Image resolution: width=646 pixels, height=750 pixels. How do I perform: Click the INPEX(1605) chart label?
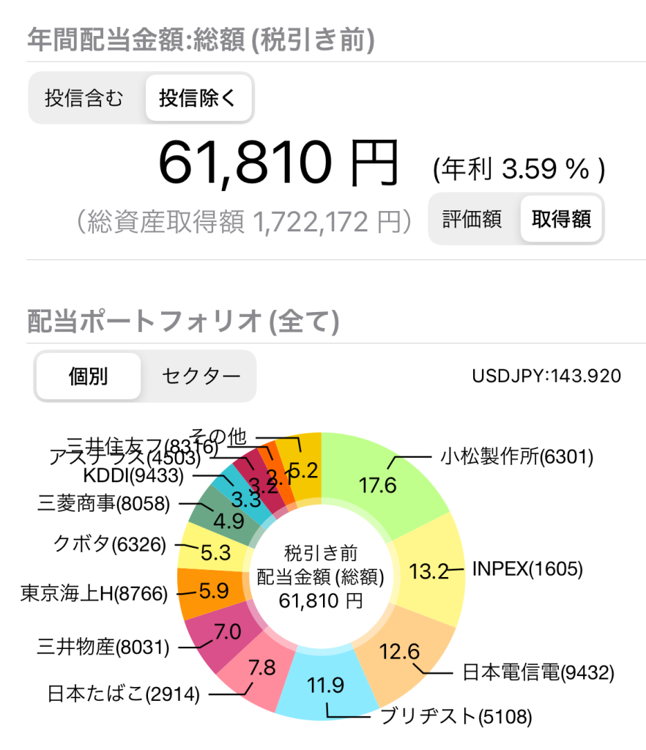[x=527, y=568]
